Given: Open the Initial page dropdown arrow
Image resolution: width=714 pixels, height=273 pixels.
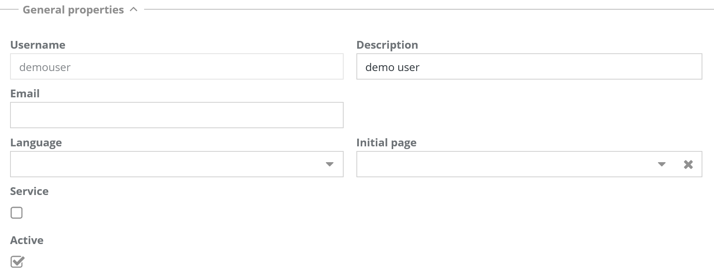Looking at the screenshot, I should (x=661, y=164).
